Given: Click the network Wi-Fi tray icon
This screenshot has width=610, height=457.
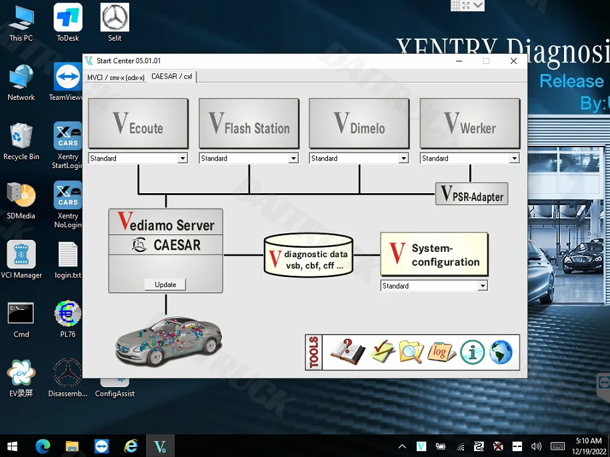Looking at the screenshot, I should pyautogui.click(x=461, y=446).
